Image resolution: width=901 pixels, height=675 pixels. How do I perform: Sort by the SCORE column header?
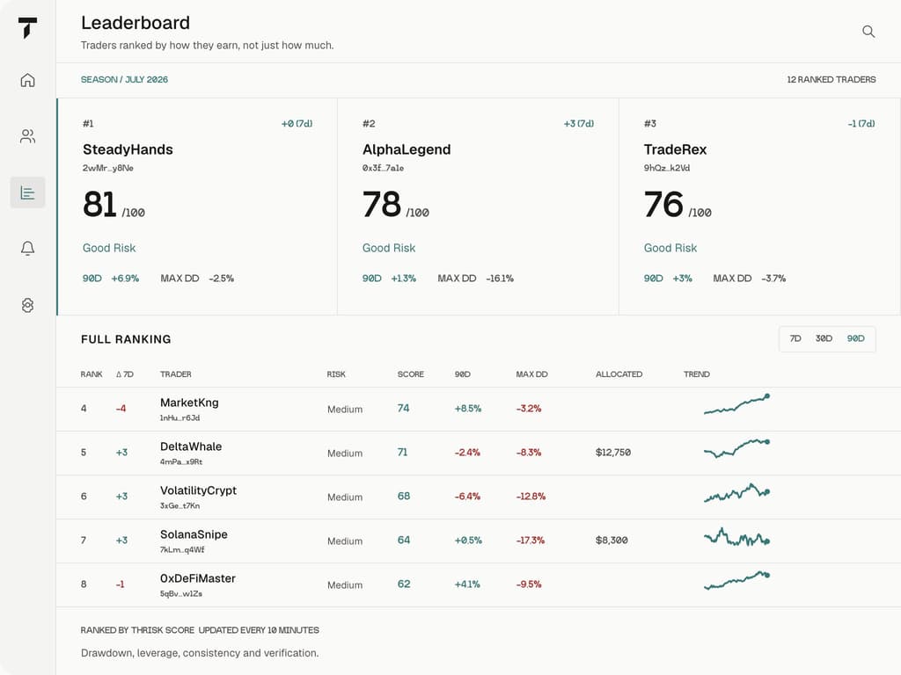tap(410, 374)
